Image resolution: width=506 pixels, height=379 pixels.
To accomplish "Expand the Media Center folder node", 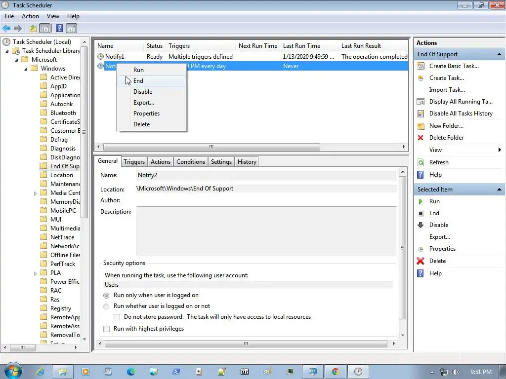I will [x=36, y=193].
